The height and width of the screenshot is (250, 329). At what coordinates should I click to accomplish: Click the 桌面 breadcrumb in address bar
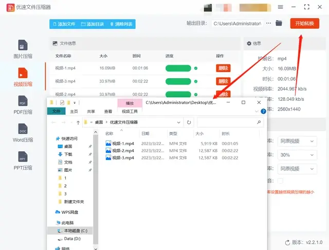(x=99, y=122)
